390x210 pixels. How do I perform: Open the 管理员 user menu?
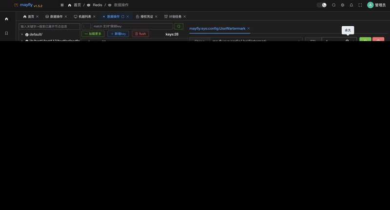[376, 5]
